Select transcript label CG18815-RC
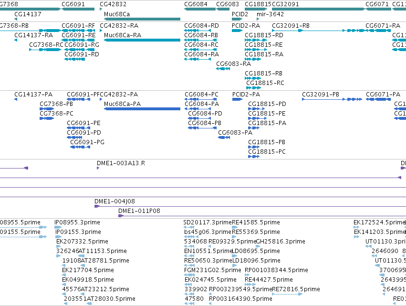Viewport: 406px width, 306px height. tap(265, 83)
